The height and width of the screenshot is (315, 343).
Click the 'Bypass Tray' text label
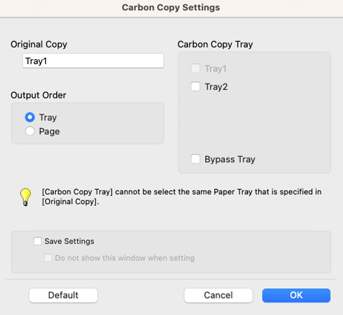click(230, 159)
